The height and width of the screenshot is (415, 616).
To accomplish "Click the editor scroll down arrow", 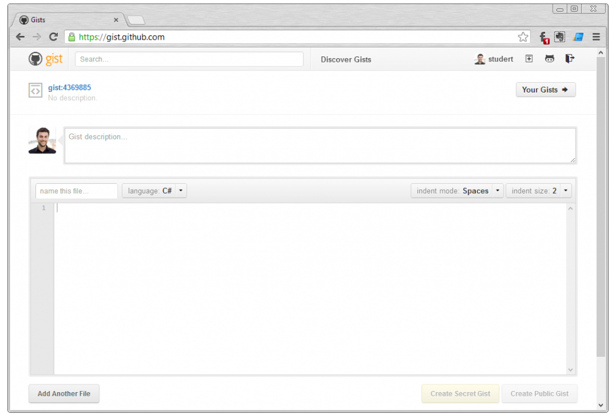I will pyautogui.click(x=570, y=369).
